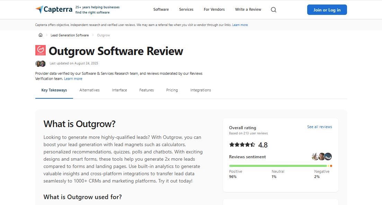This screenshot has height=205, width=382.
Task: Click the green positive sentiment bar
Action: 278,166
